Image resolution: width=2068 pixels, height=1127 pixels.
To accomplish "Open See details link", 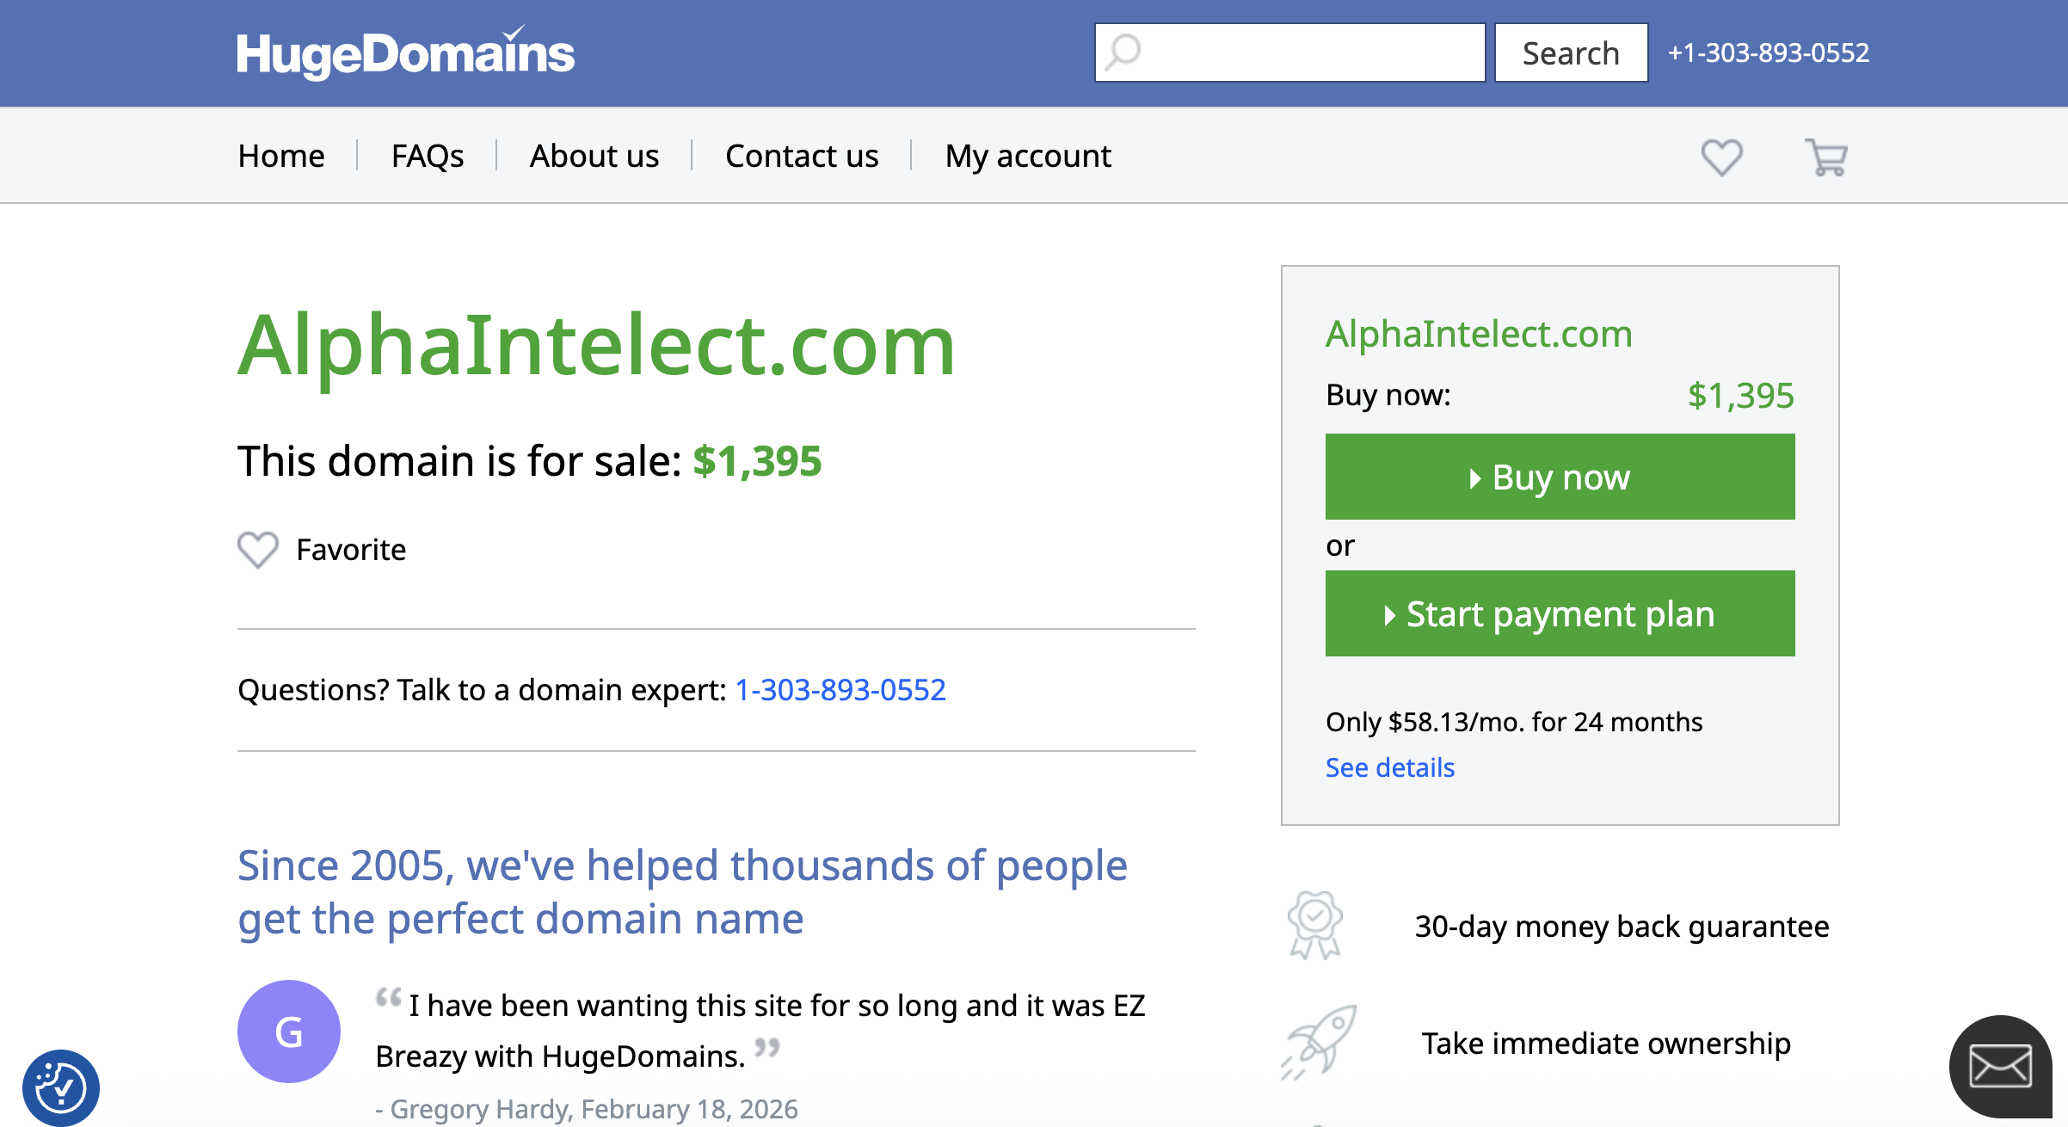I will [x=1388, y=767].
